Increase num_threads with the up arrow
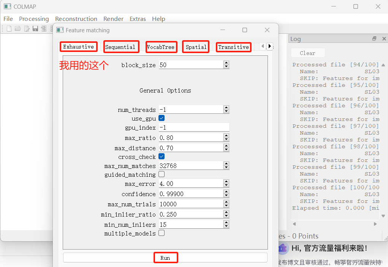Image resolution: width=388 pixels, height=267 pixels. pyautogui.click(x=226, y=107)
